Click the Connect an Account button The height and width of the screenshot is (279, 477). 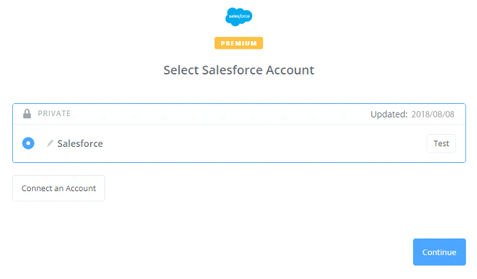coord(58,189)
